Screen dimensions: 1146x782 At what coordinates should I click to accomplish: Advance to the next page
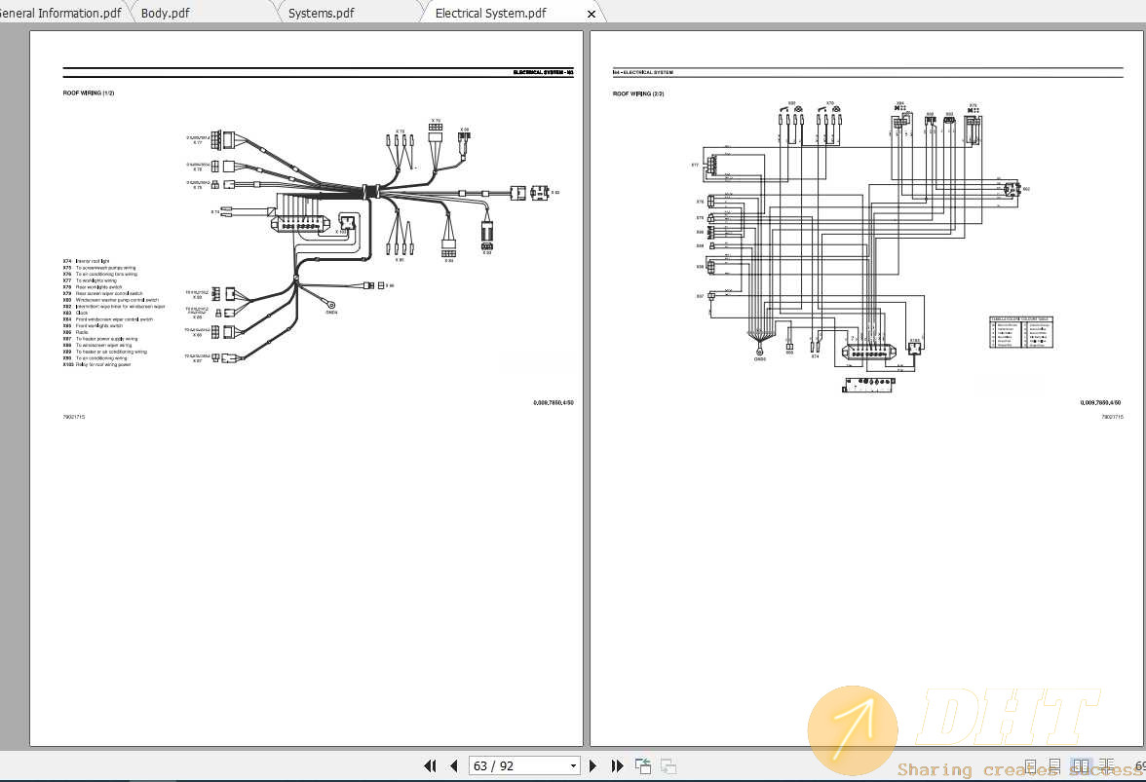592,765
